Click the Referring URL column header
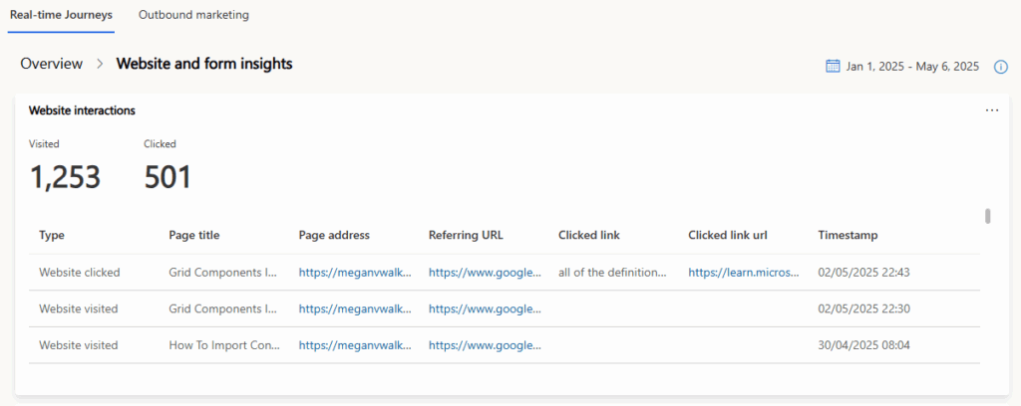Screen dimensions: 1021x406 (466, 235)
